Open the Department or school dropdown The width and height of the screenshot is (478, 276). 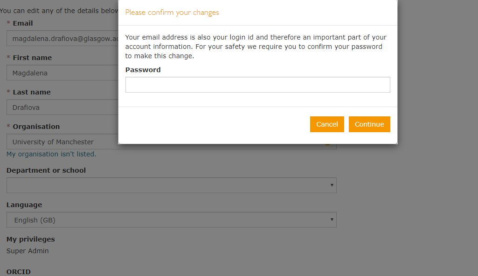pyautogui.click(x=171, y=185)
